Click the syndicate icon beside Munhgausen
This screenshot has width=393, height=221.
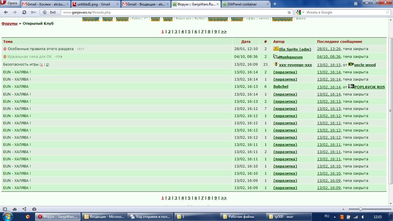pos(276,56)
